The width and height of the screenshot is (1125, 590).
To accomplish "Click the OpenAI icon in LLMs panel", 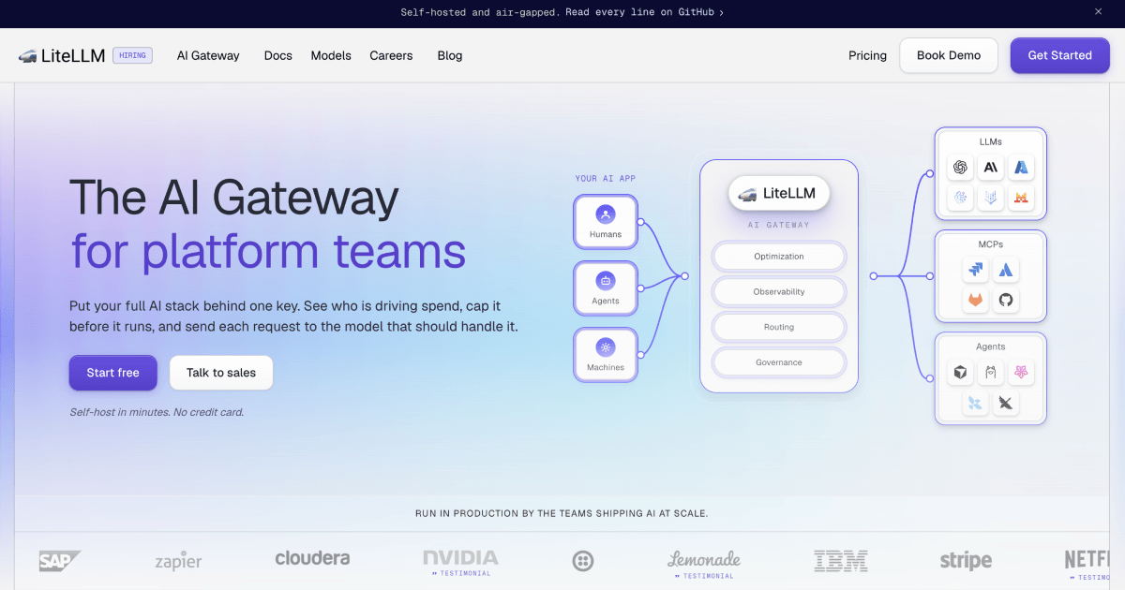I will click(960, 168).
